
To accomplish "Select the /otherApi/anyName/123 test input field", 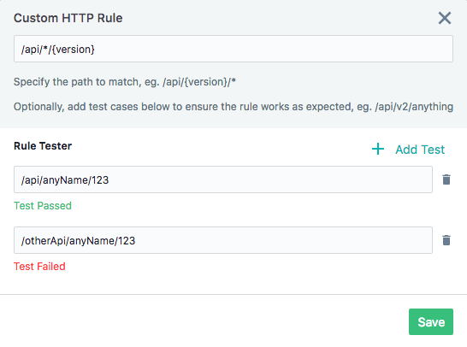I will tap(223, 240).
